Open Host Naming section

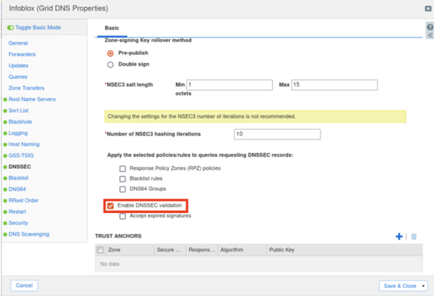click(x=24, y=144)
